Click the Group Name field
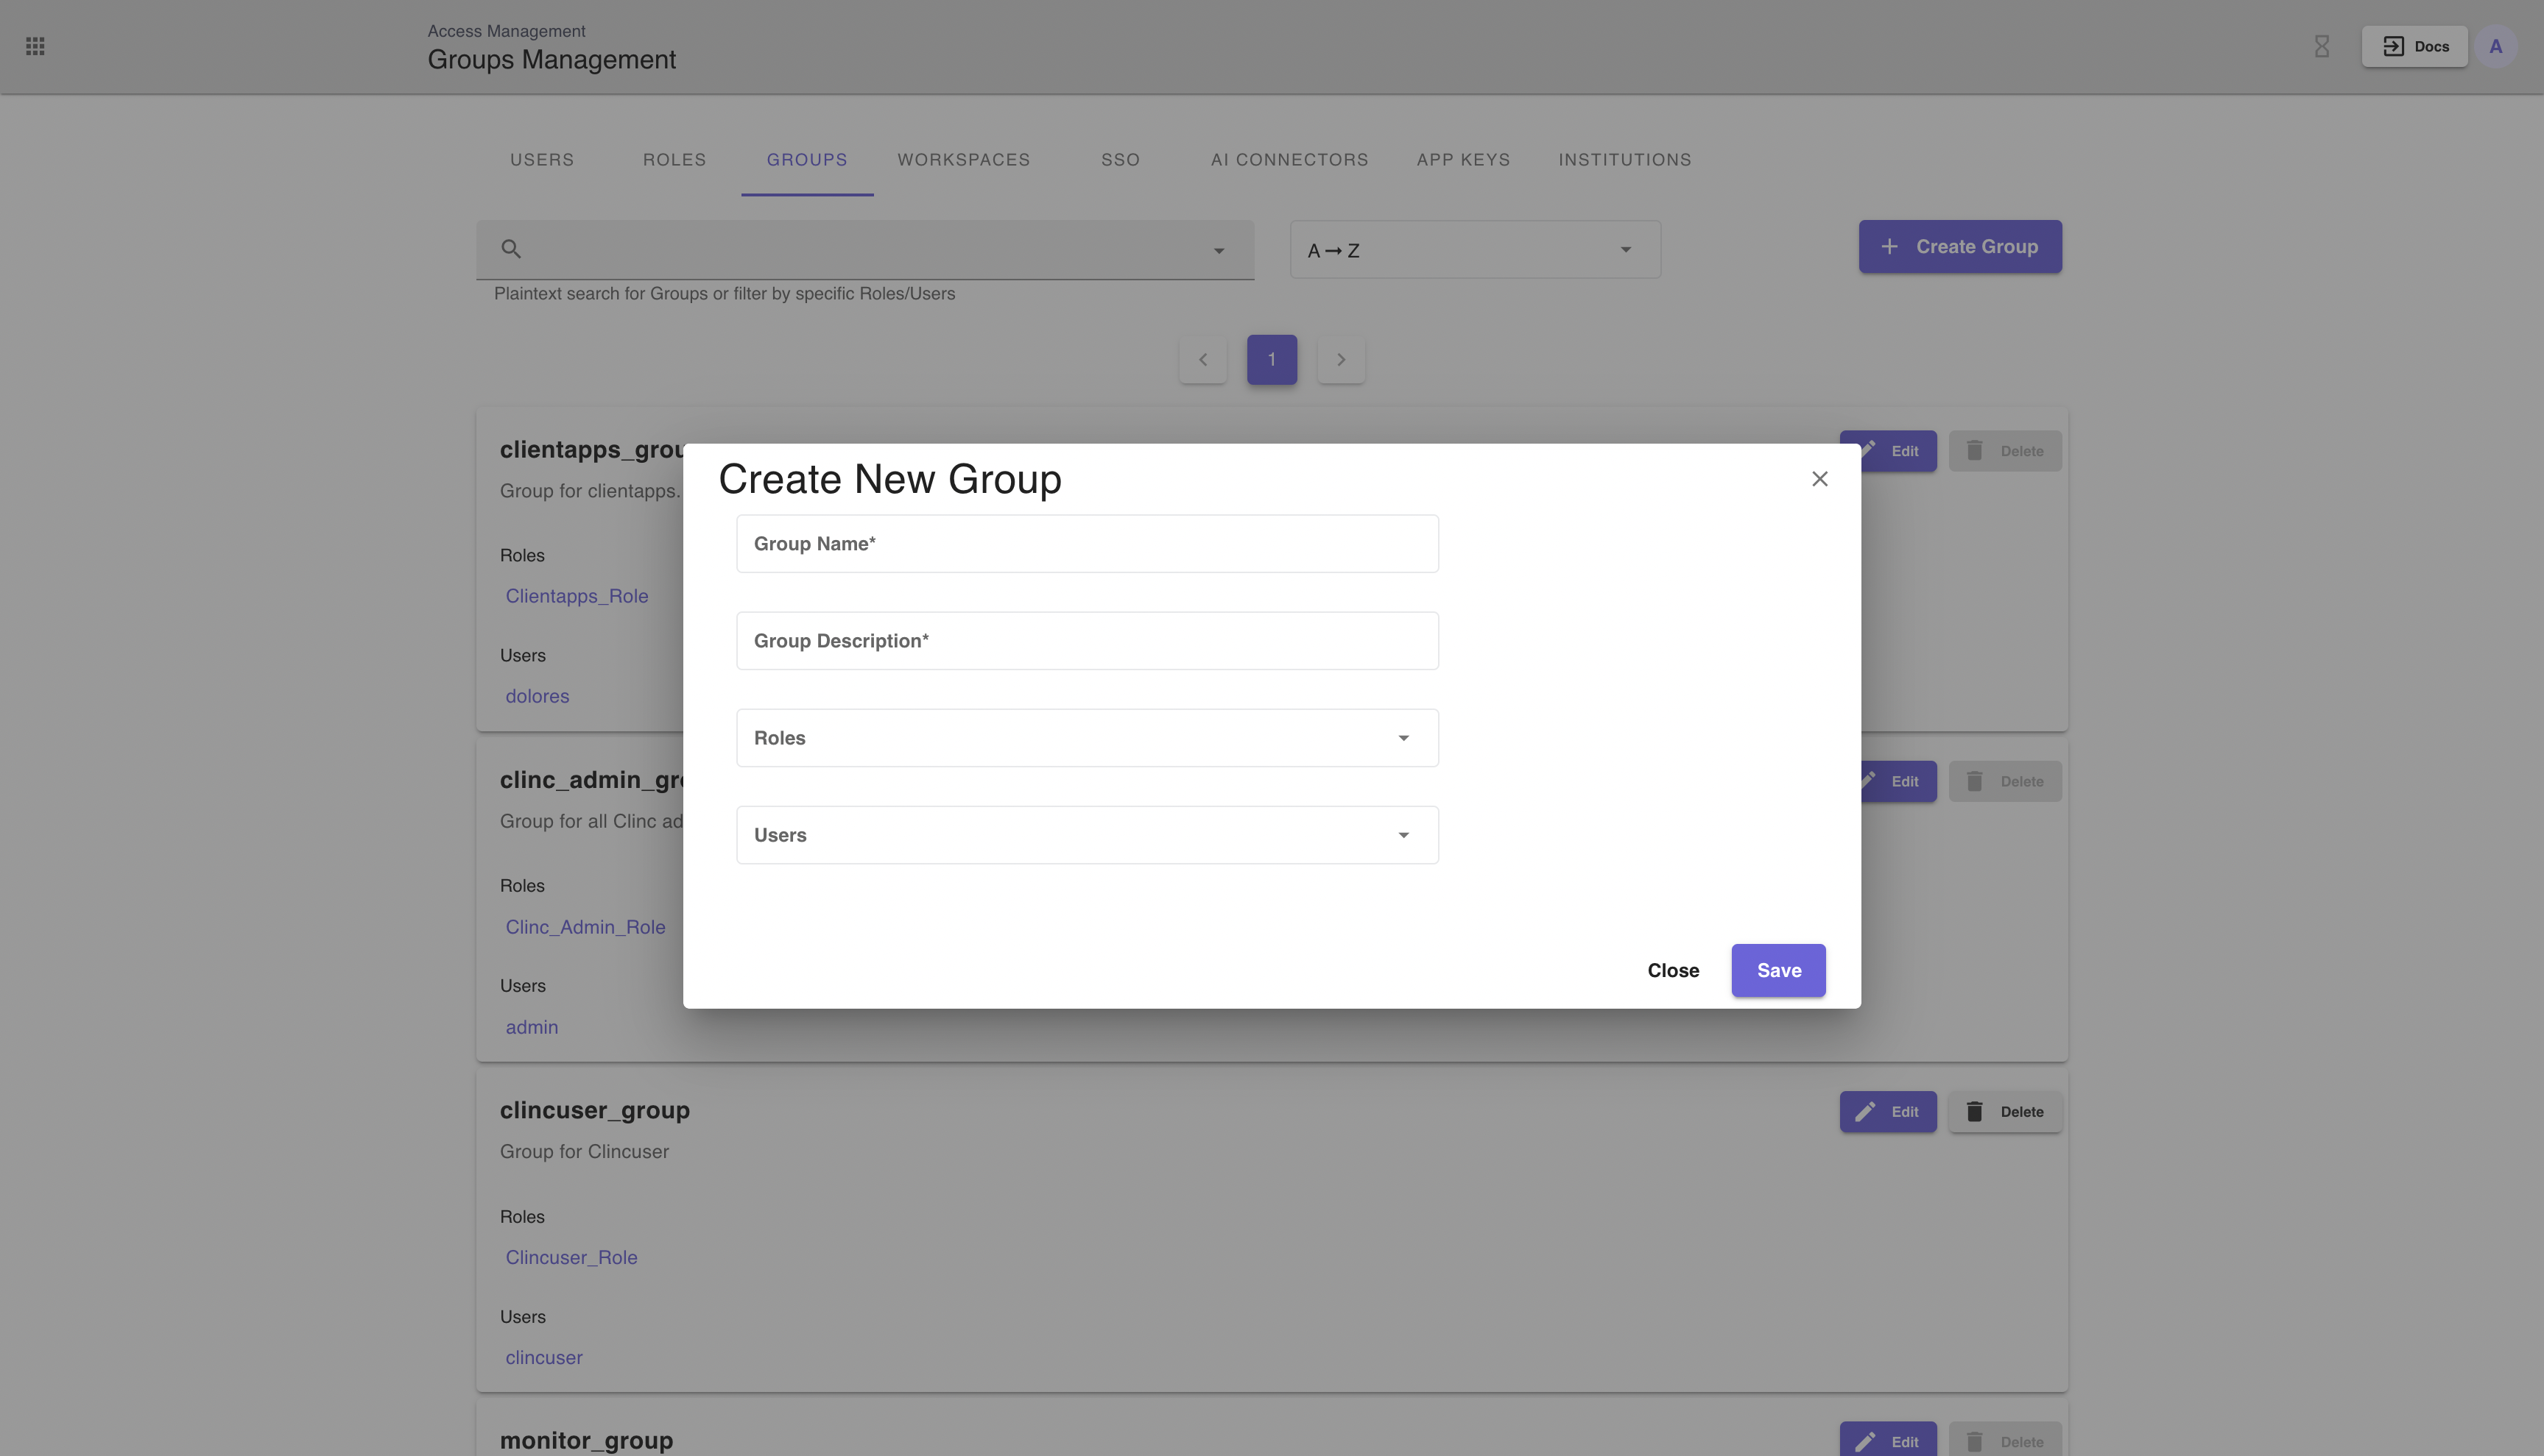 [x=1088, y=544]
